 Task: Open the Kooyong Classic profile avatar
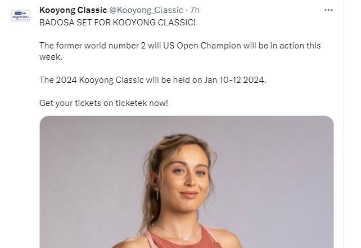[20, 15]
